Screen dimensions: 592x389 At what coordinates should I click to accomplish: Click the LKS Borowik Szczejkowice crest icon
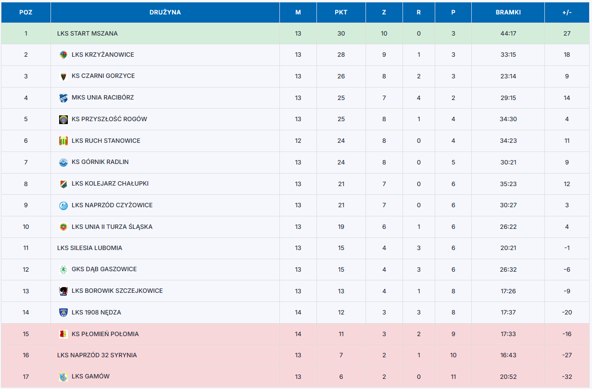63,291
